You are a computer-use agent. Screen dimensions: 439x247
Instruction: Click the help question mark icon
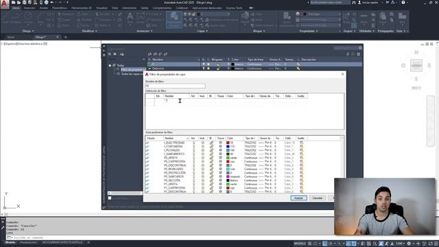[403, 2]
